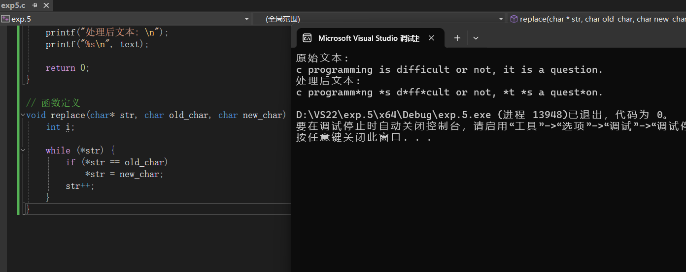Collapse the while (*str) loop block
686x272 pixels.
pos(23,151)
